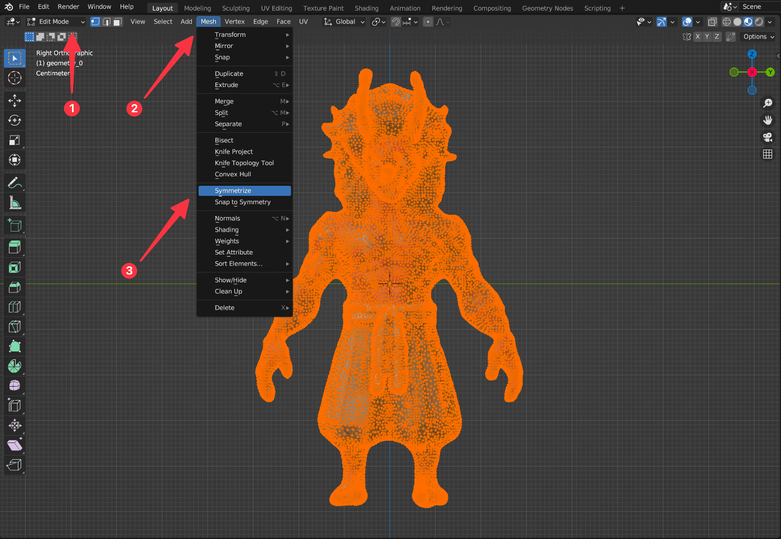Image resolution: width=781 pixels, height=539 pixels.
Task: Activate the Cursor tool
Action: point(15,78)
